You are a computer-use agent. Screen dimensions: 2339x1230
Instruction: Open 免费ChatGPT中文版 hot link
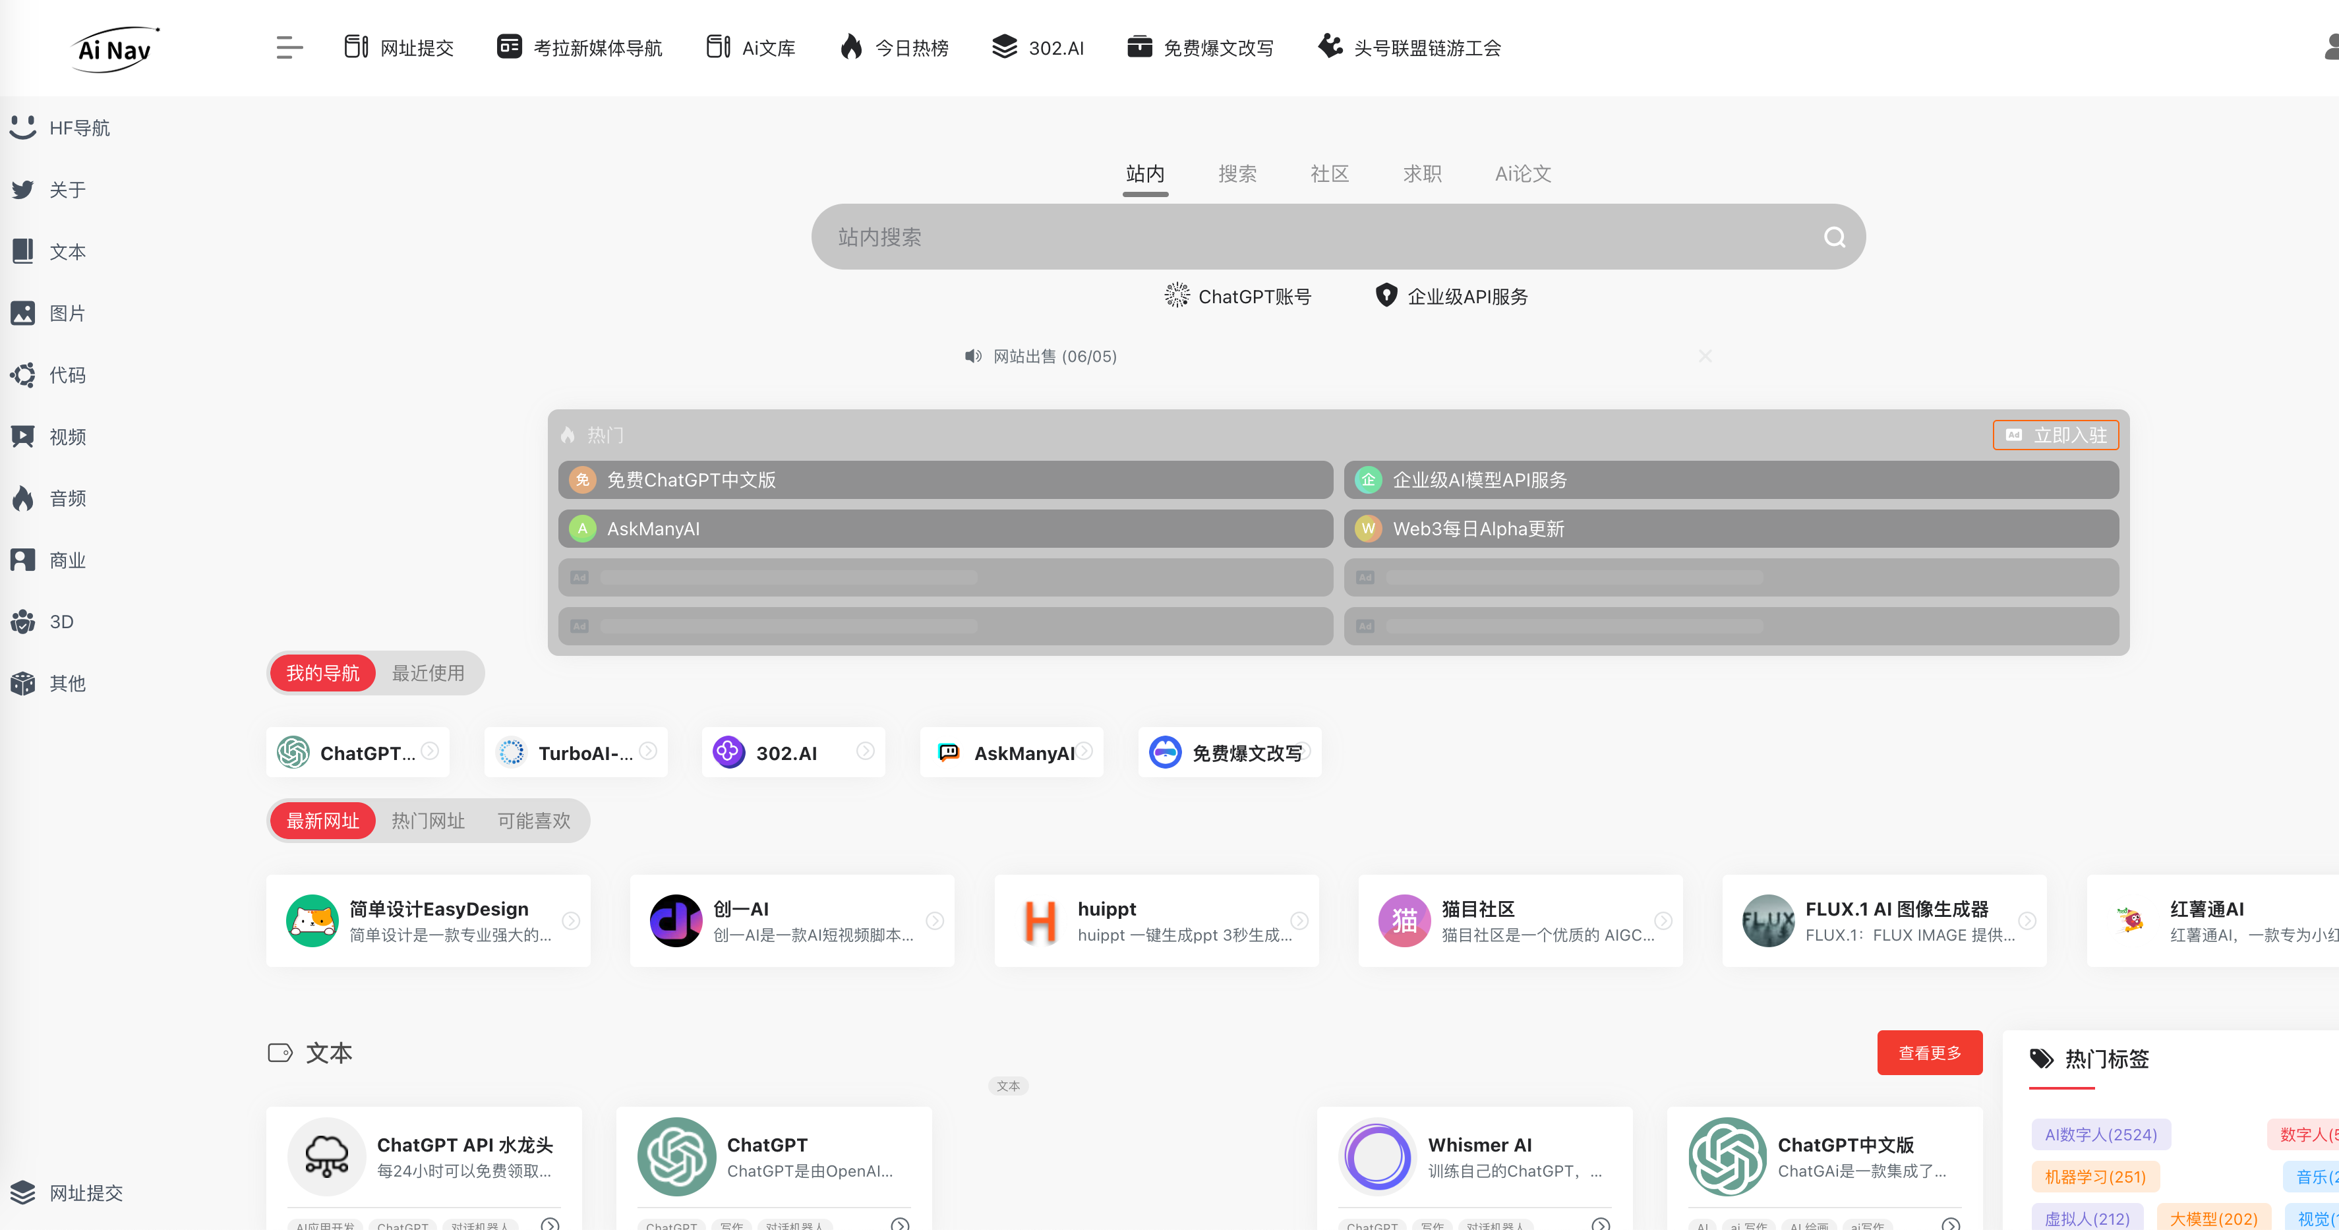click(945, 479)
